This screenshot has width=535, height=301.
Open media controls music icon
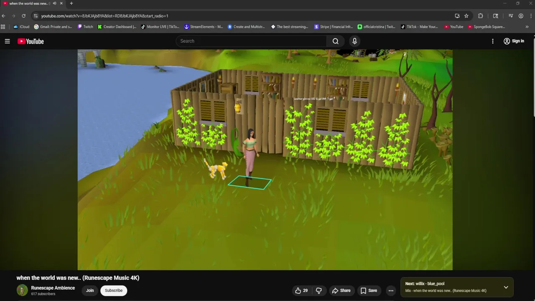pos(511,16)
